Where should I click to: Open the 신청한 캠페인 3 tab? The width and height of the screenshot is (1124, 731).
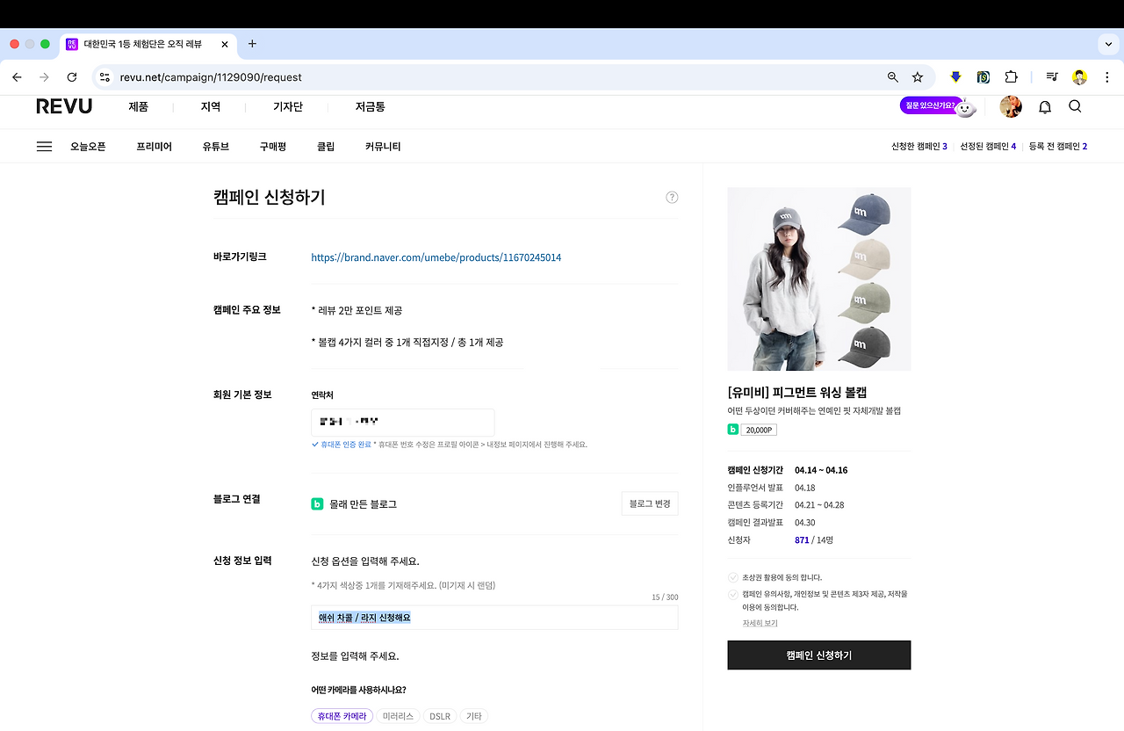921,147
